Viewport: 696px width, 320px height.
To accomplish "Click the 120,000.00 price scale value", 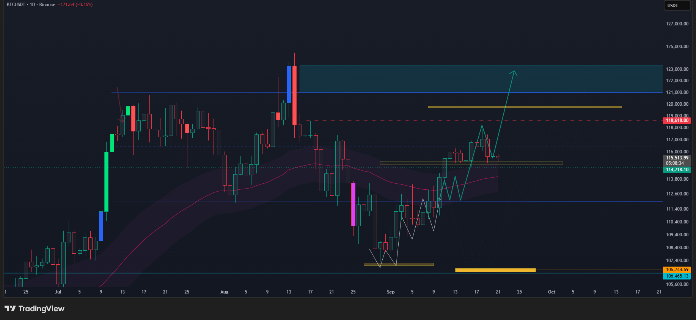I will click(677, 104).
